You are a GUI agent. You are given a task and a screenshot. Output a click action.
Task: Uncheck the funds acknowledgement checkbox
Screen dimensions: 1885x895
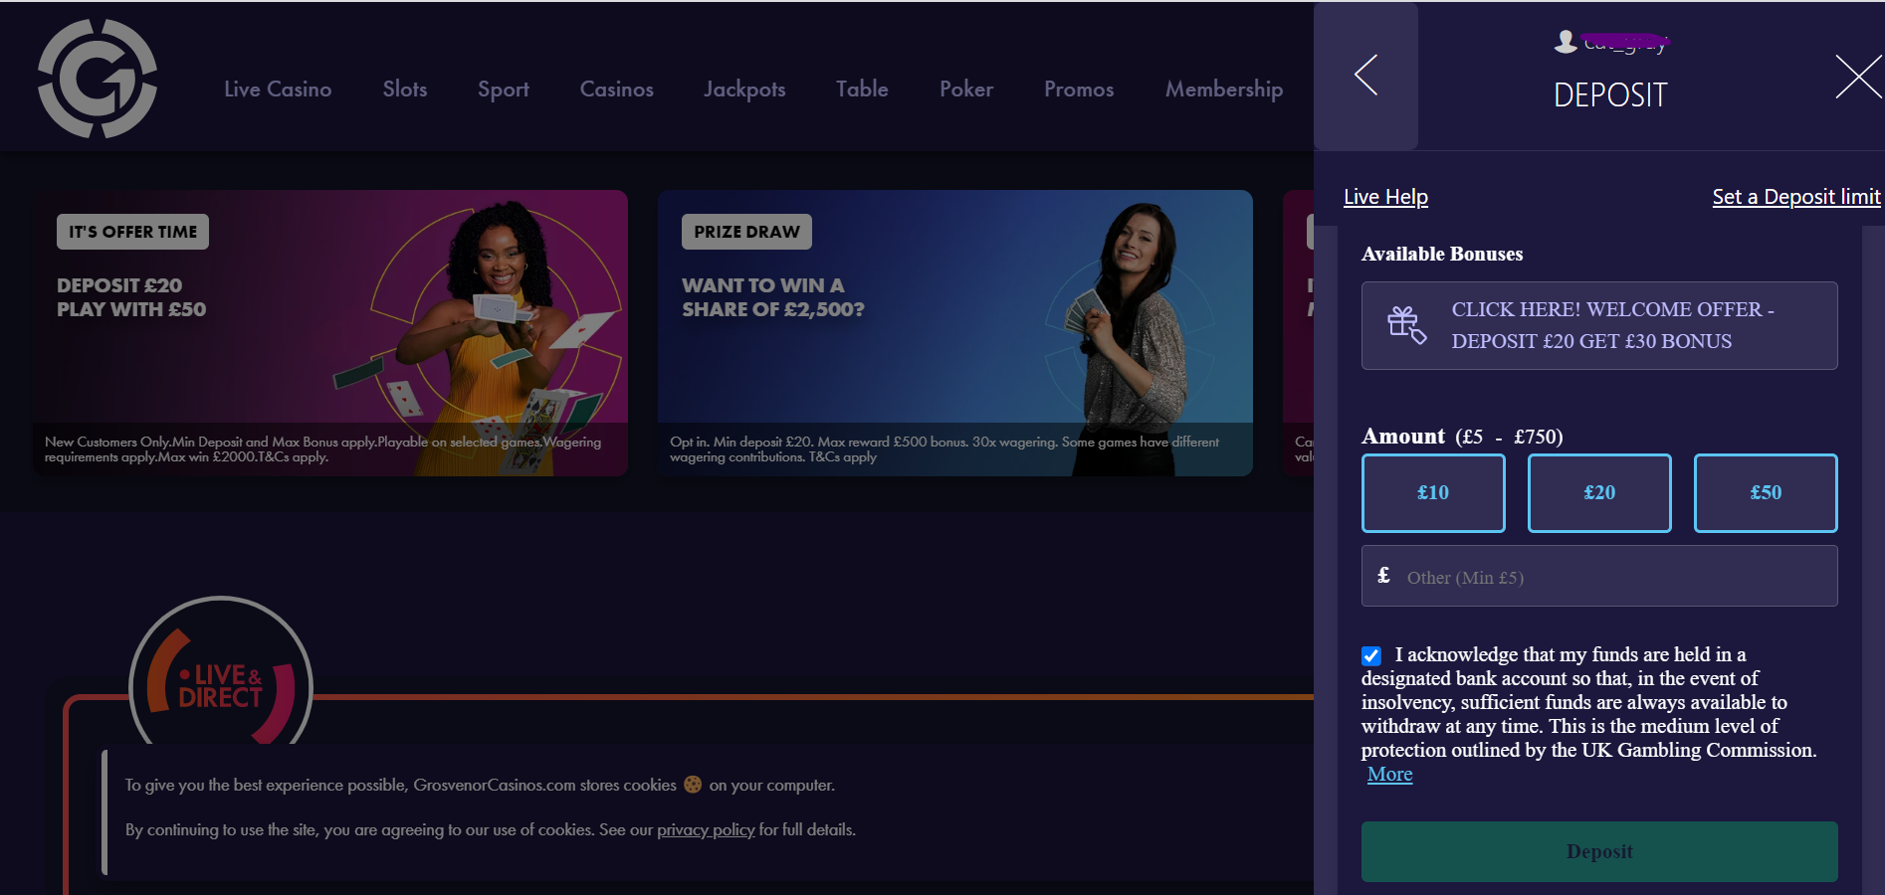1371,655
